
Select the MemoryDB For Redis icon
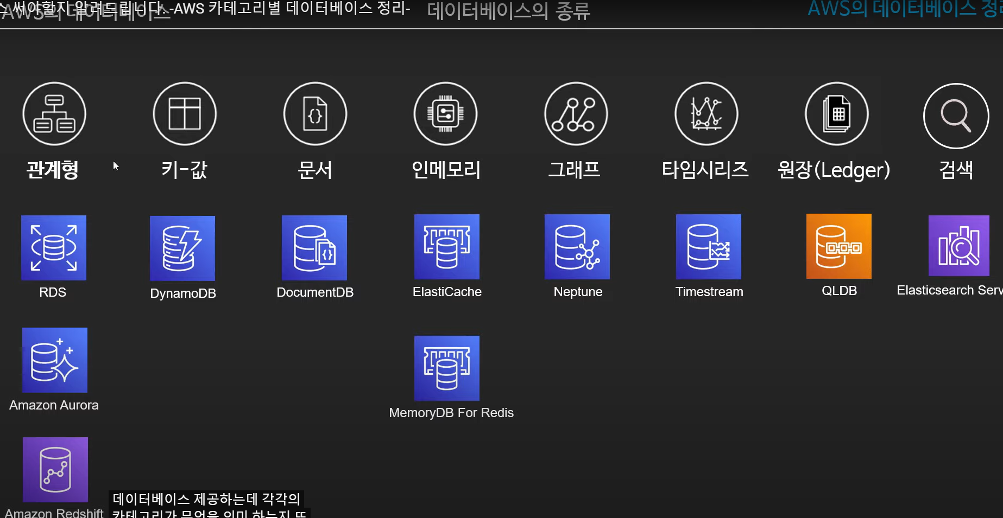[x=447, y=368]
